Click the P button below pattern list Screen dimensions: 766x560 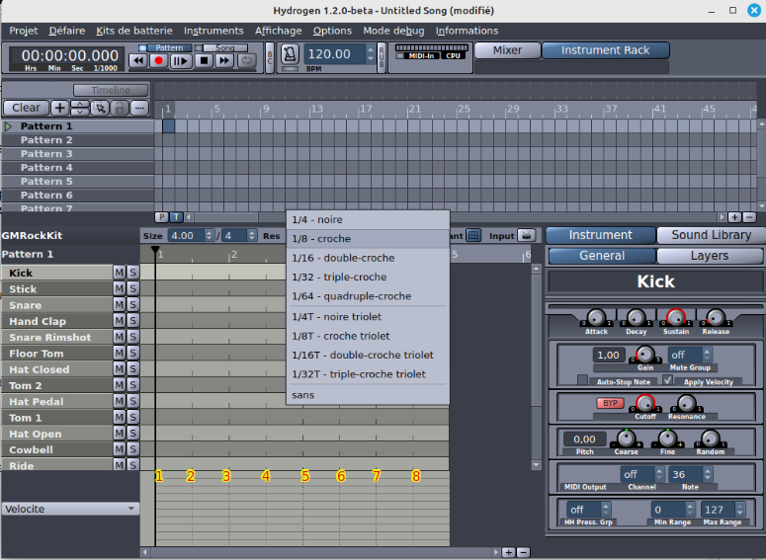(x=161, y=217)
